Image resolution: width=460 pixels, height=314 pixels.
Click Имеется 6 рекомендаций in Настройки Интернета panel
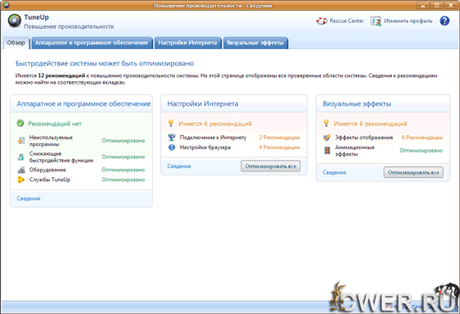coord(214,124)
